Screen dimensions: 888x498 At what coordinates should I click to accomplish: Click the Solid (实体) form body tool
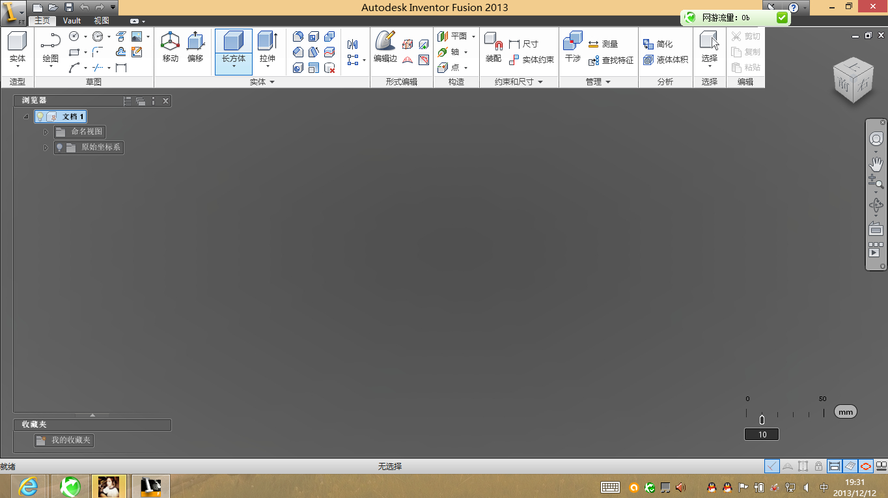tap(18, 48)
